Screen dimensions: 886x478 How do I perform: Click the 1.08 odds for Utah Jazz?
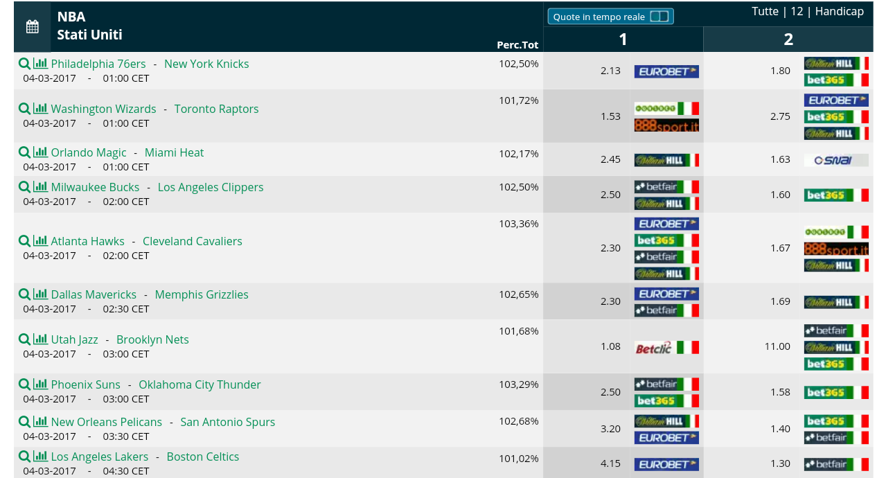coord(610,346)
